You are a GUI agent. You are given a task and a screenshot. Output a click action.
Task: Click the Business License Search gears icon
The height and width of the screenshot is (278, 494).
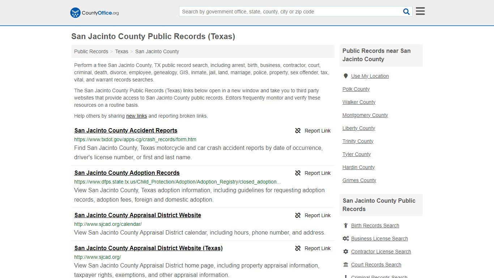[x=346, y=239]
